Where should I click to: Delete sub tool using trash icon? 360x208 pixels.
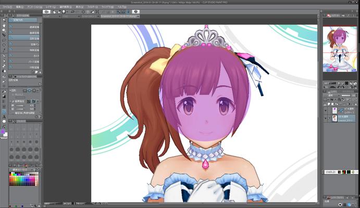pyautogui.click(x=40, y=72)
